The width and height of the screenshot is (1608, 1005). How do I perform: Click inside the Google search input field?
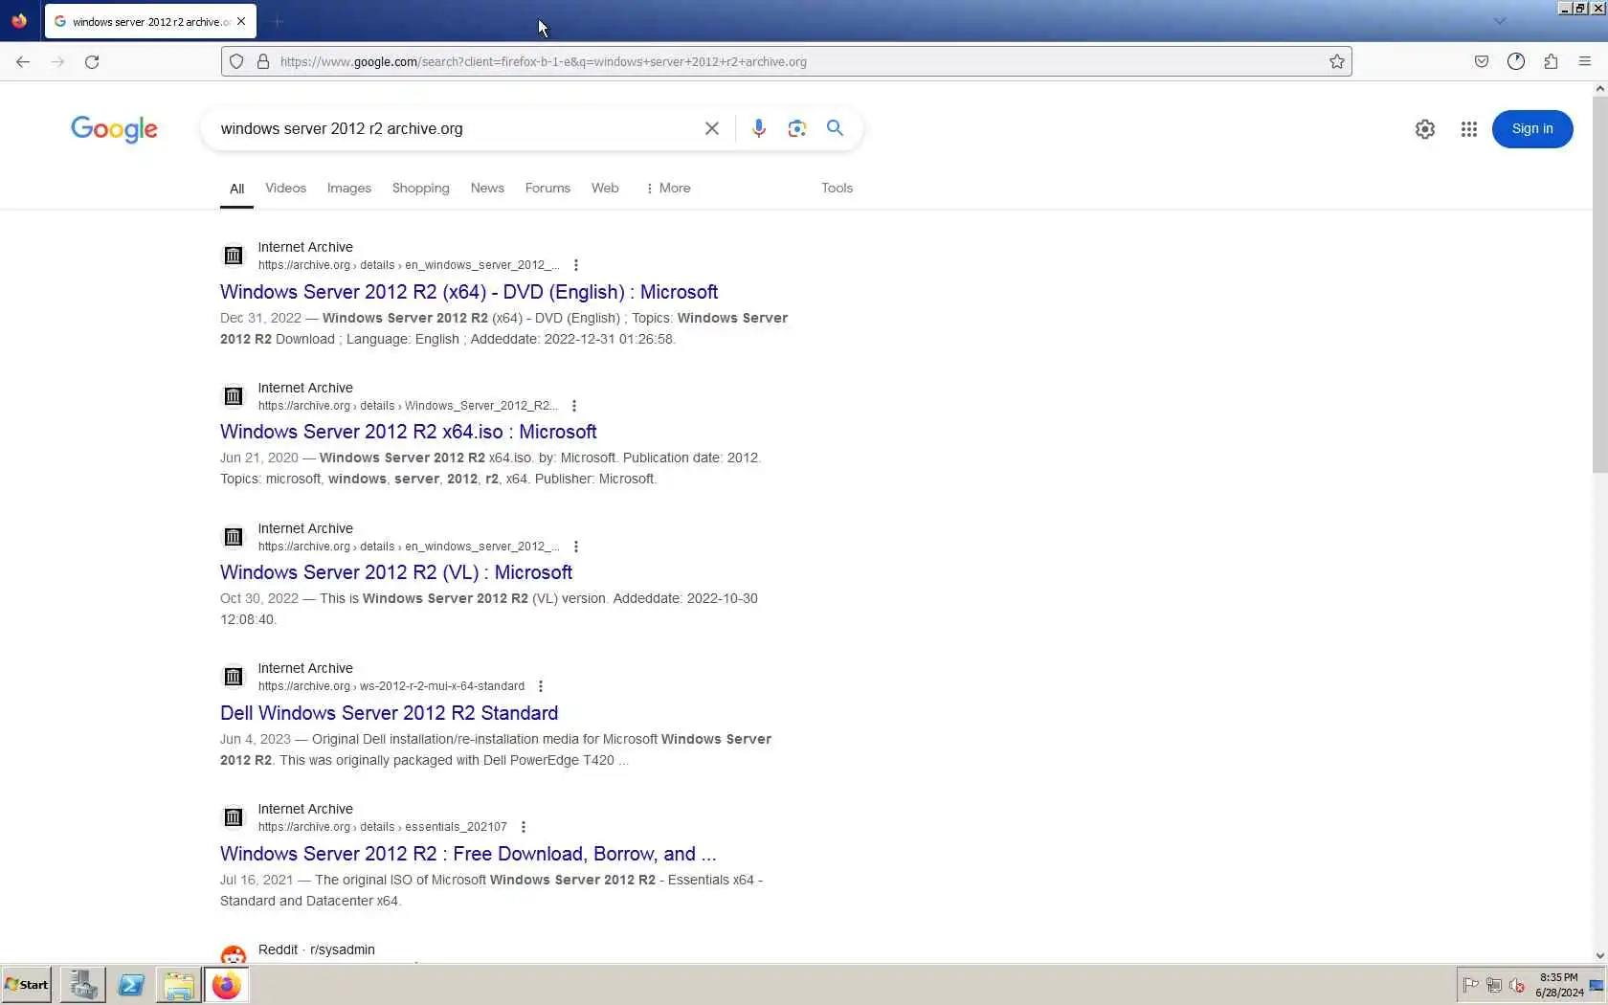click(455, 128)
